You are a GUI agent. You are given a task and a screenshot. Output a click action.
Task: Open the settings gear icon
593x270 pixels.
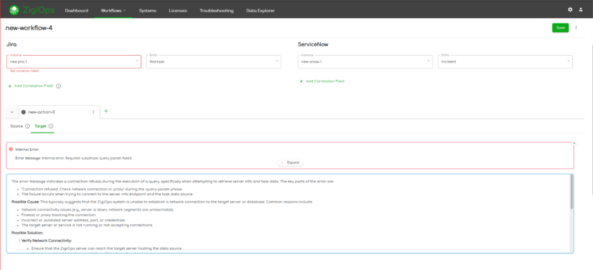(570, 10)
